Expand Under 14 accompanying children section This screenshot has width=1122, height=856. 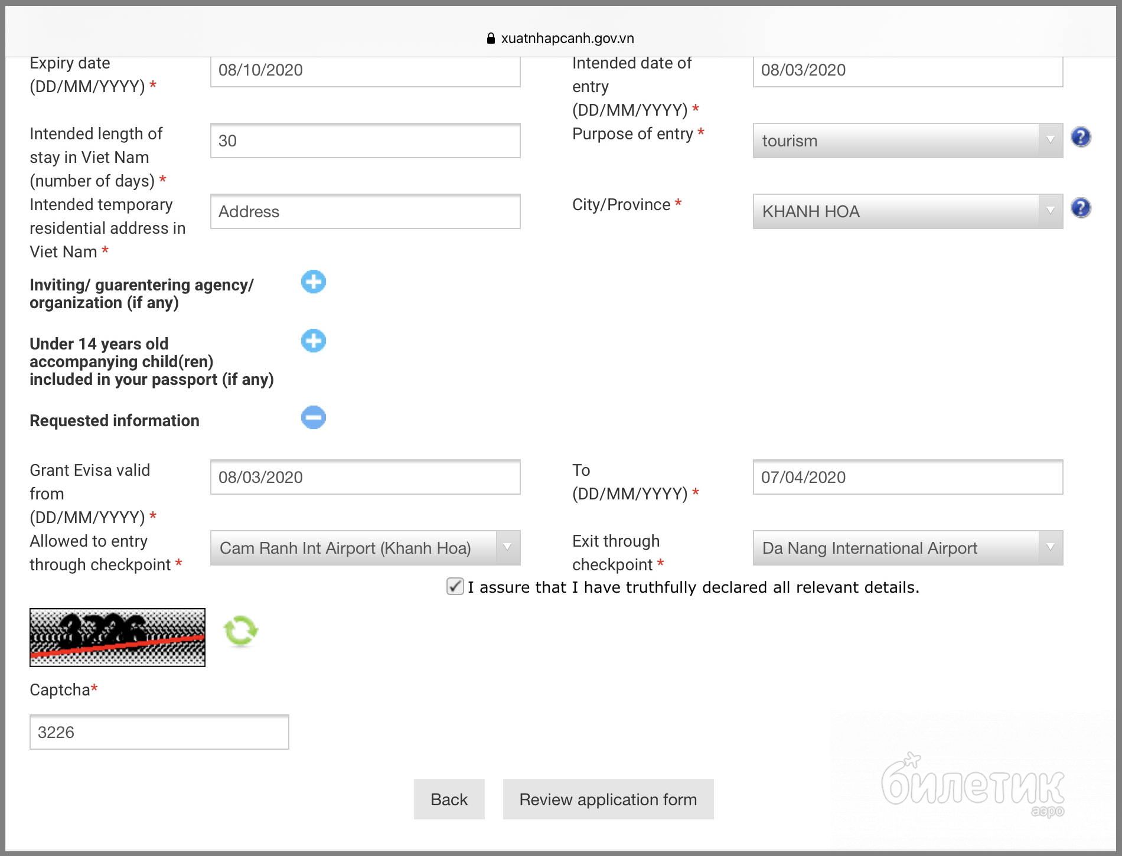click(x=313, y=341)
